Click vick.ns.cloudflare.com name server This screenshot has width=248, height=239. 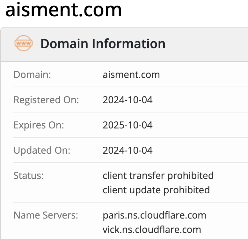coord(152,230)
